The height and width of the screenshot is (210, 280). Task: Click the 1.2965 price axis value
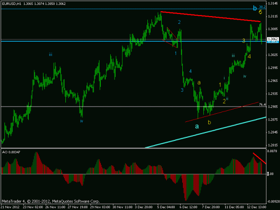273,81
